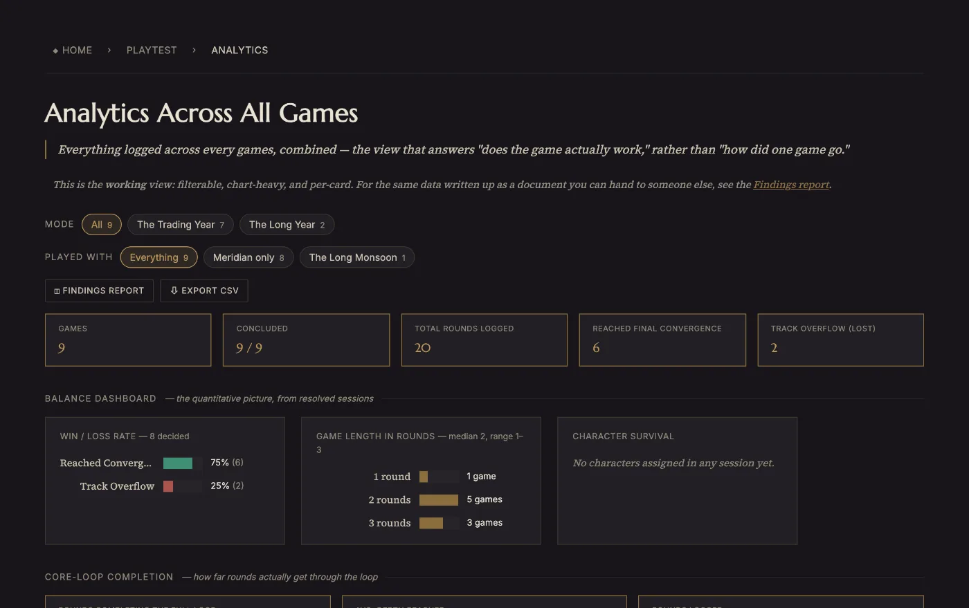Open the Findings report inline link
Screen dimensions: 969x608
pyautogui.click(x=791, y=185)
